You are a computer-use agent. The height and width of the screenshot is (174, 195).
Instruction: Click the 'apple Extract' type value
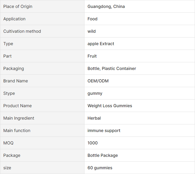[101, 44]
